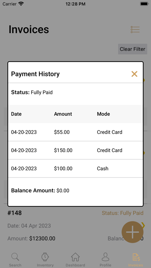The width and height of the screenshot is (151, 268).
Task: Tap the Invoices document icon
Action: click(x=136, y=257)
